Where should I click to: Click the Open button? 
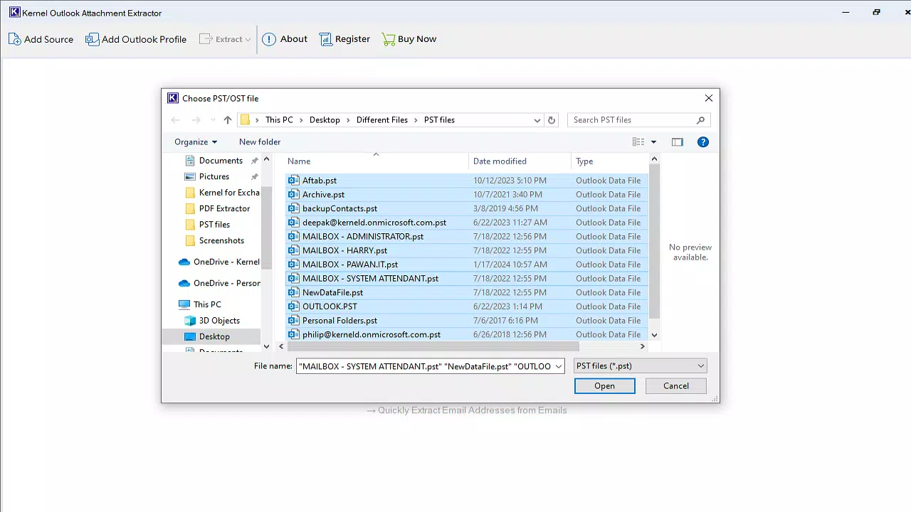pos(605,386)
